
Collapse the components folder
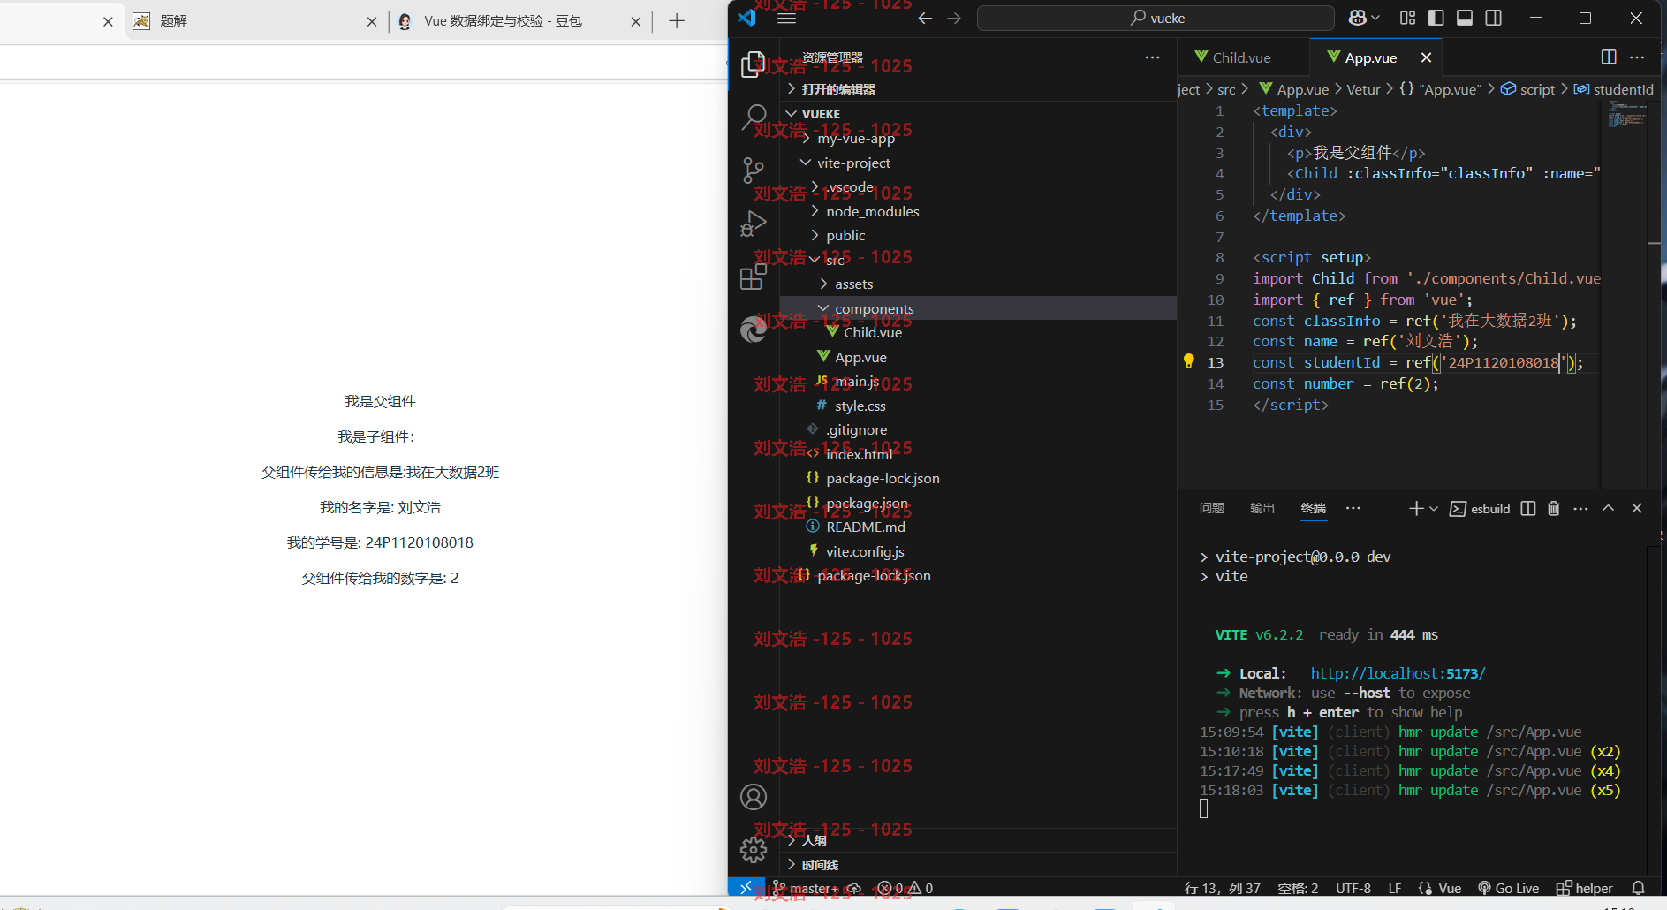pyautogui.click(x=977, y=308)
